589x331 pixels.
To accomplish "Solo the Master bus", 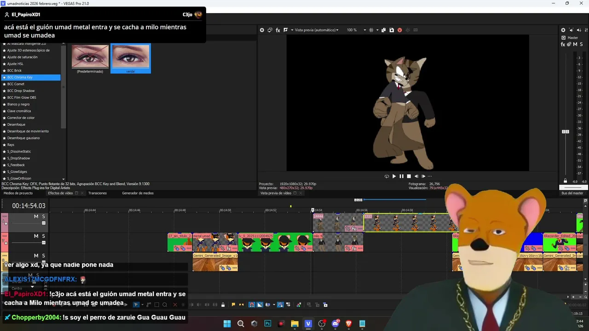I will point(582,45).
